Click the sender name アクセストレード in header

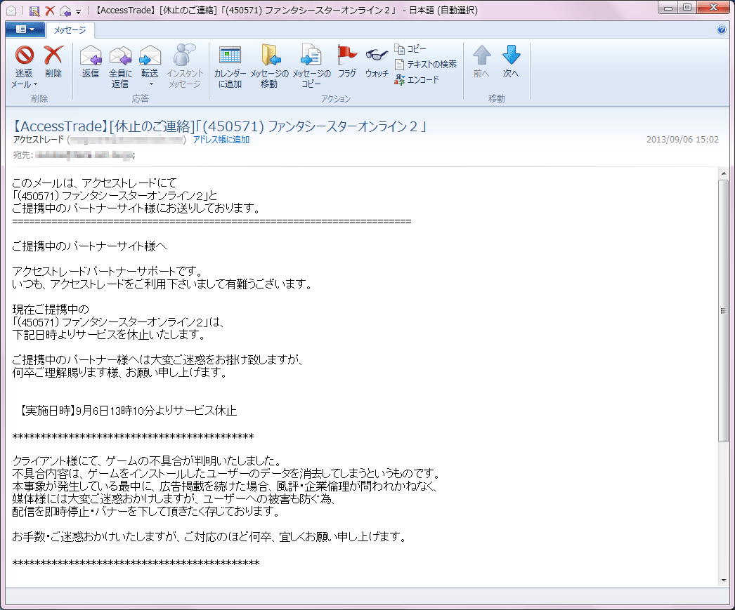pos(39,140)
